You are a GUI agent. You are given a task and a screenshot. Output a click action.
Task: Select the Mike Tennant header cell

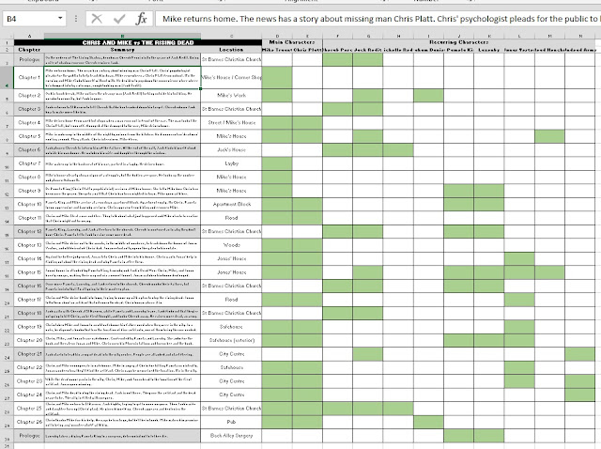click(x=277, y=50)
